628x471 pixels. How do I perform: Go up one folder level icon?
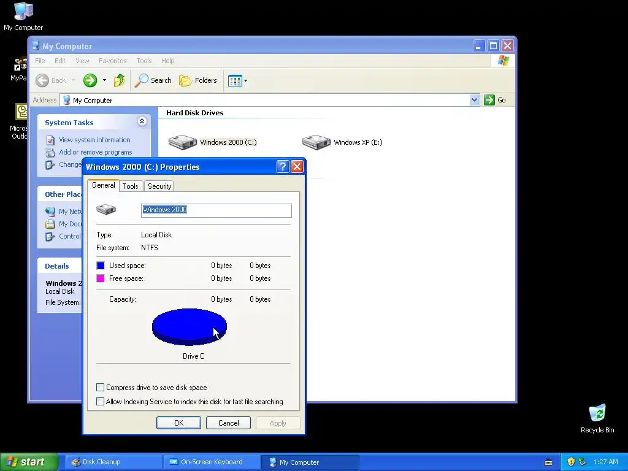point(120,80)
